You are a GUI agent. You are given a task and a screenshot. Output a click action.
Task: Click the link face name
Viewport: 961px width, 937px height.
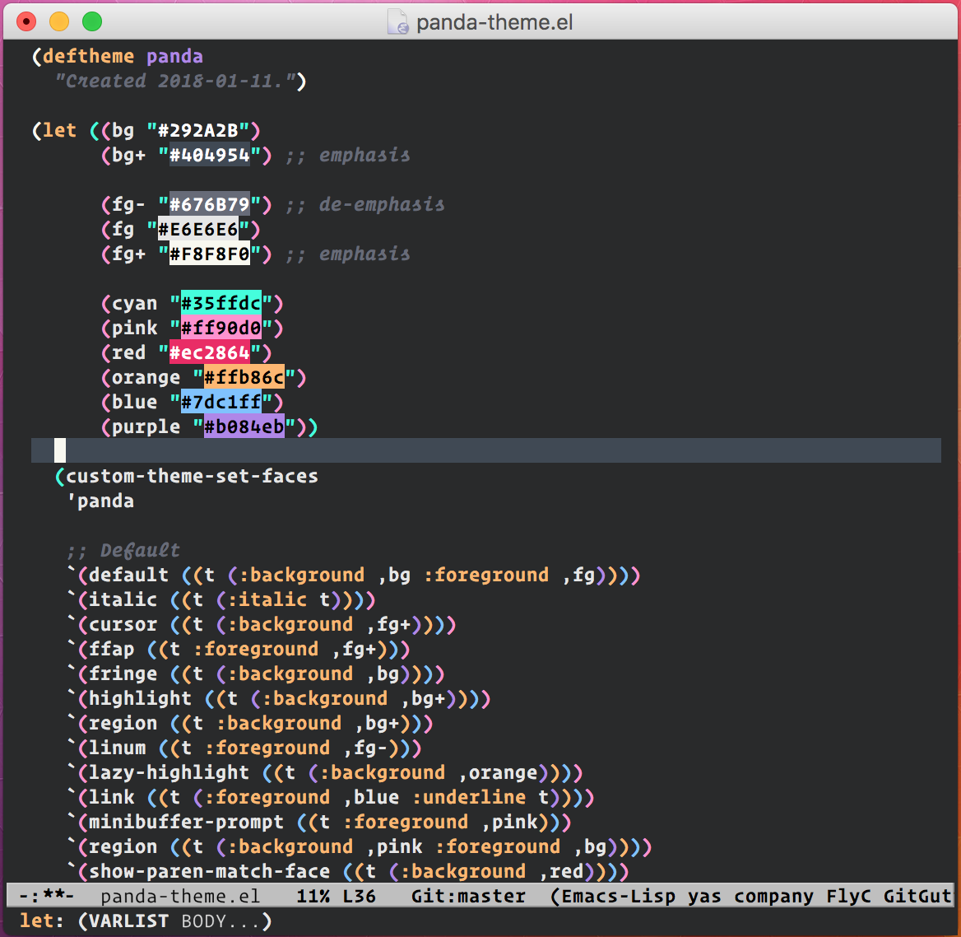pos(112,797)
